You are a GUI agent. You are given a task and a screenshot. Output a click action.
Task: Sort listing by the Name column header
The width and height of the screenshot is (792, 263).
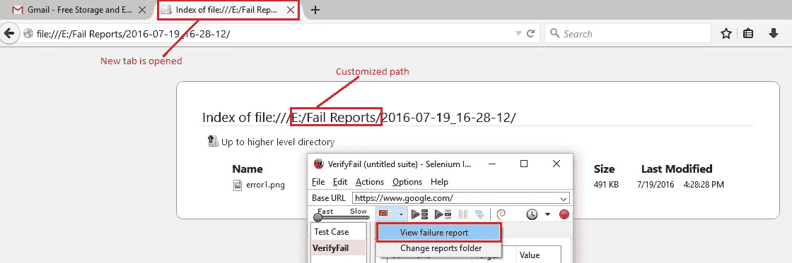tap(247, 169)
